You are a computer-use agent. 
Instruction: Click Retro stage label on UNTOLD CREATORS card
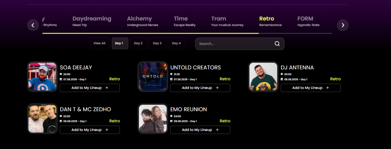(225, 79)
